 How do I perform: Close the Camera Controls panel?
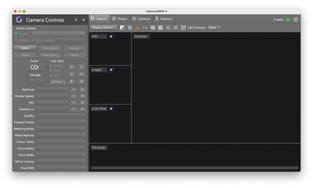pyautogui.click(x=83, y=20)
